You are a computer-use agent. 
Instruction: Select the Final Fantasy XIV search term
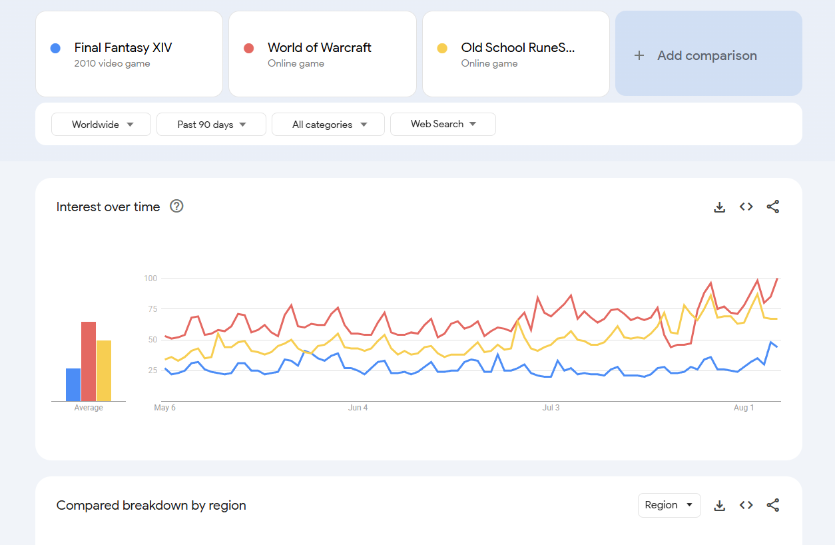129,54
